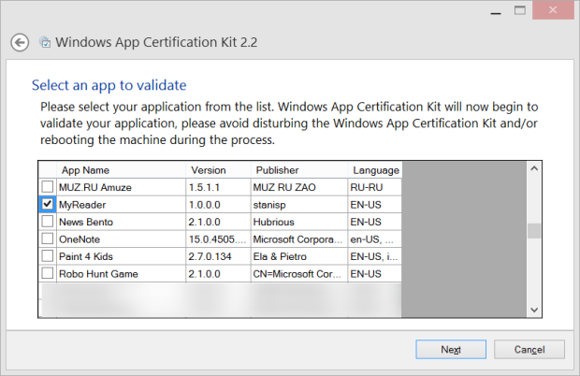Click the RU-RU language cell
Viewport: 580px width, 376px height.
(375, 187)
